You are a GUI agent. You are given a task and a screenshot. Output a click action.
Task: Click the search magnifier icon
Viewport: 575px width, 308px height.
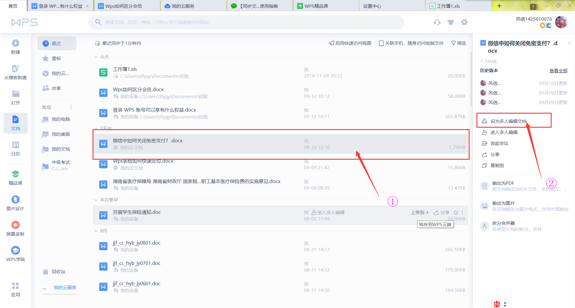(98, 22)
